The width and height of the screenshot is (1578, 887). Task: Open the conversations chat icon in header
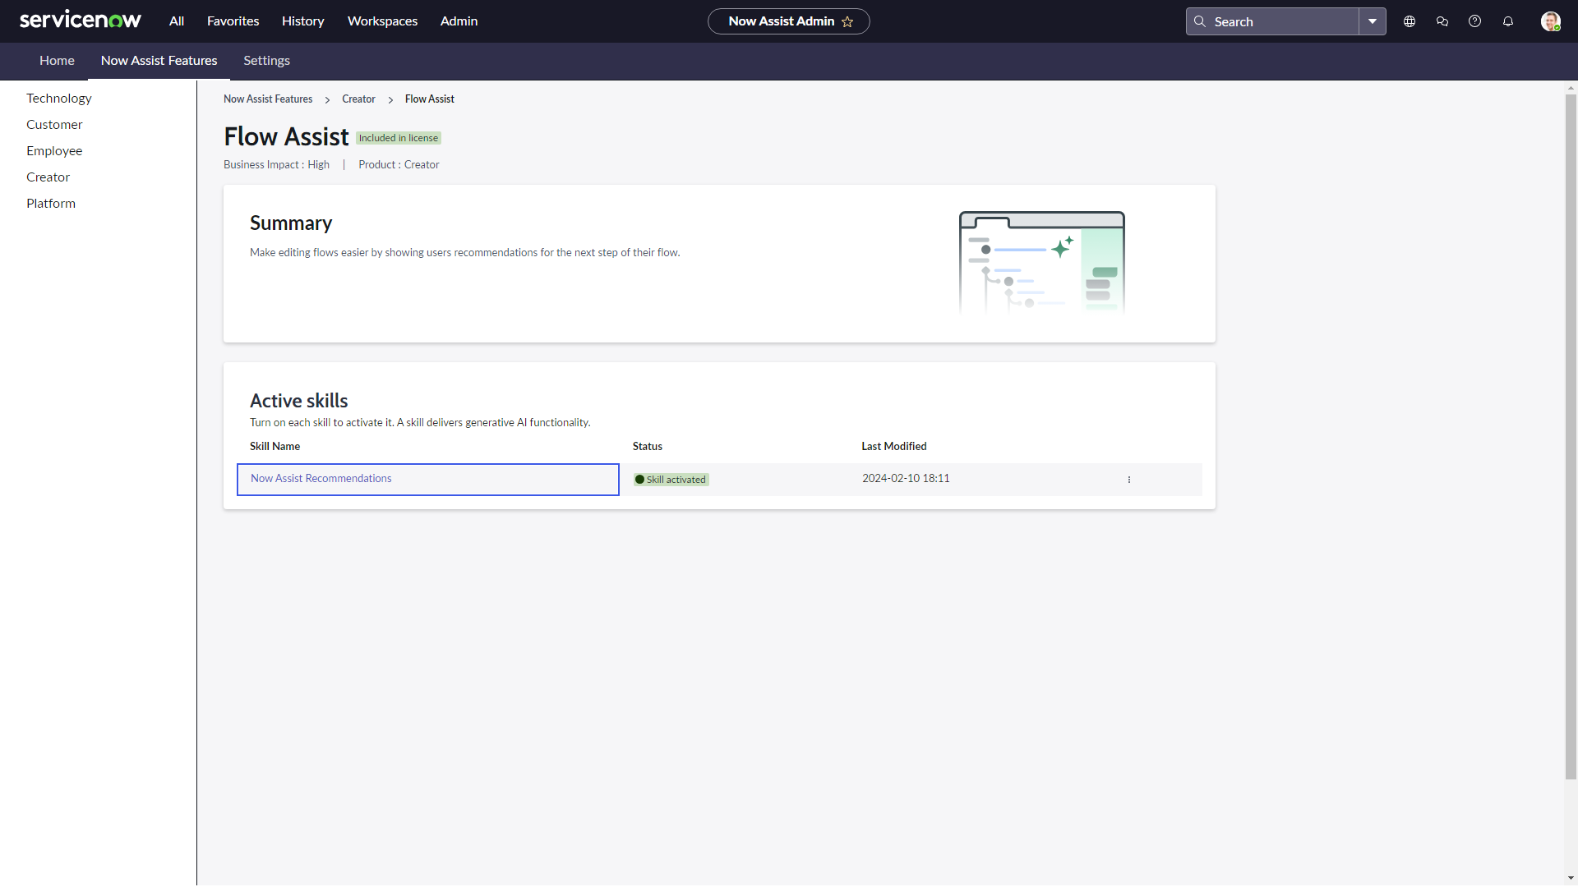tap(1442, 21)
